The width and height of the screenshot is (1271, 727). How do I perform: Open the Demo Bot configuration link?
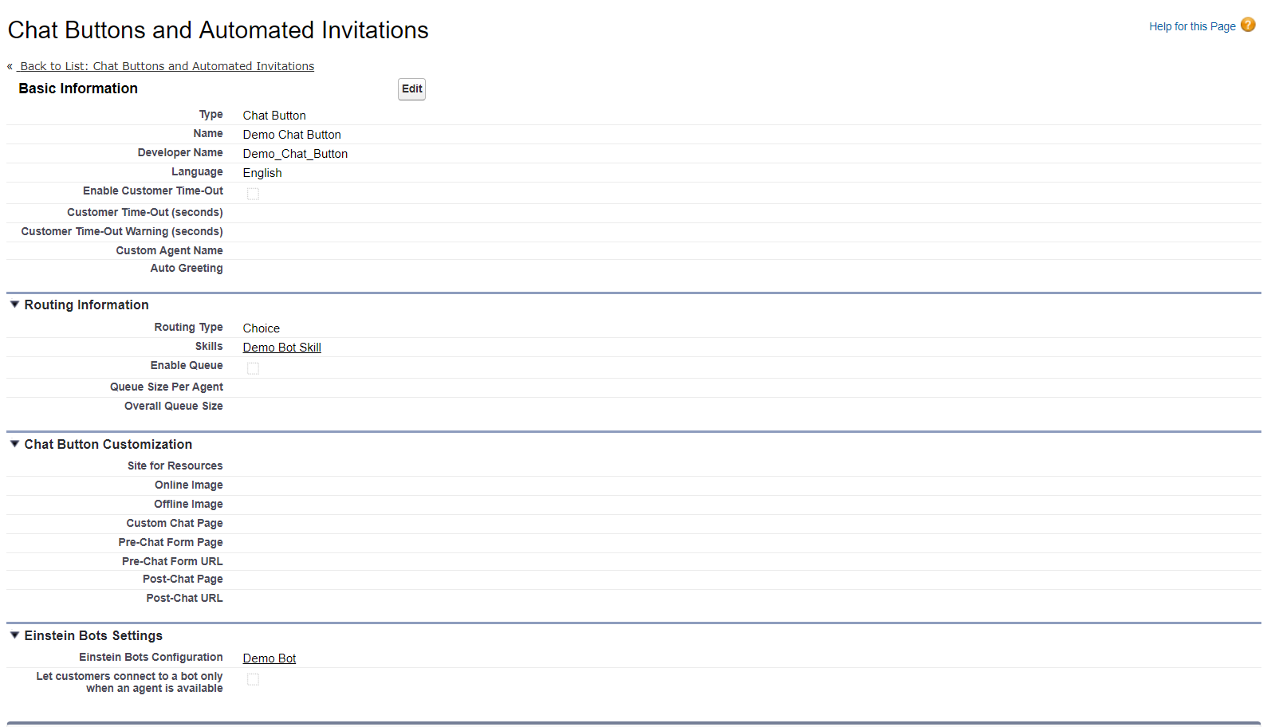pos(270,658)
